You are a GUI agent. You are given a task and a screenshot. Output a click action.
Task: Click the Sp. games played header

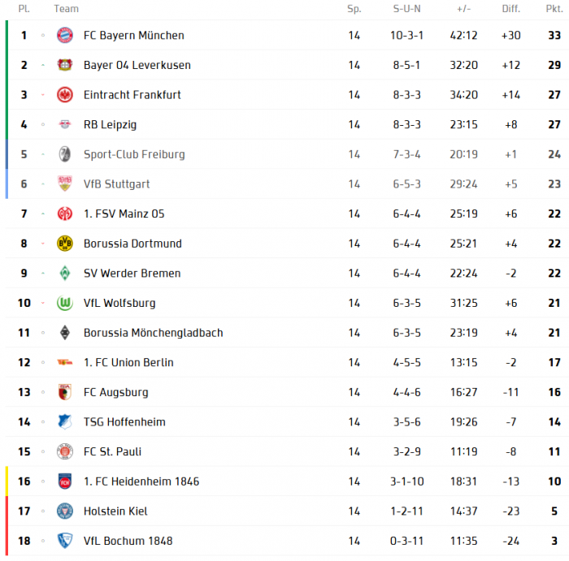pyautogui.click(x=354, y=9)
